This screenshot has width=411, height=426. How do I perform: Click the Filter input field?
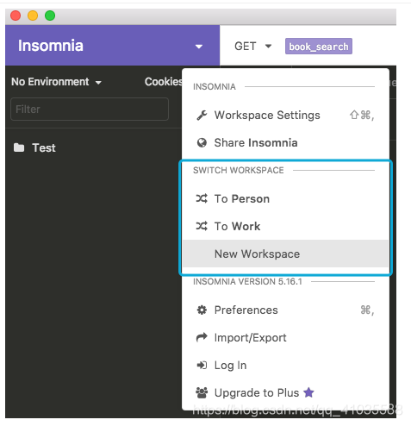[x=90, y=109]
